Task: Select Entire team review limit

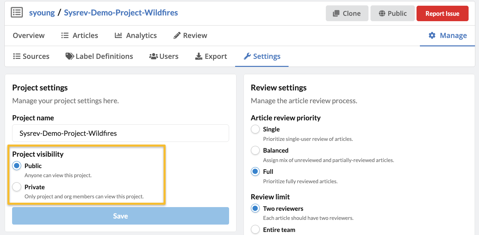Action: [255, 230]
